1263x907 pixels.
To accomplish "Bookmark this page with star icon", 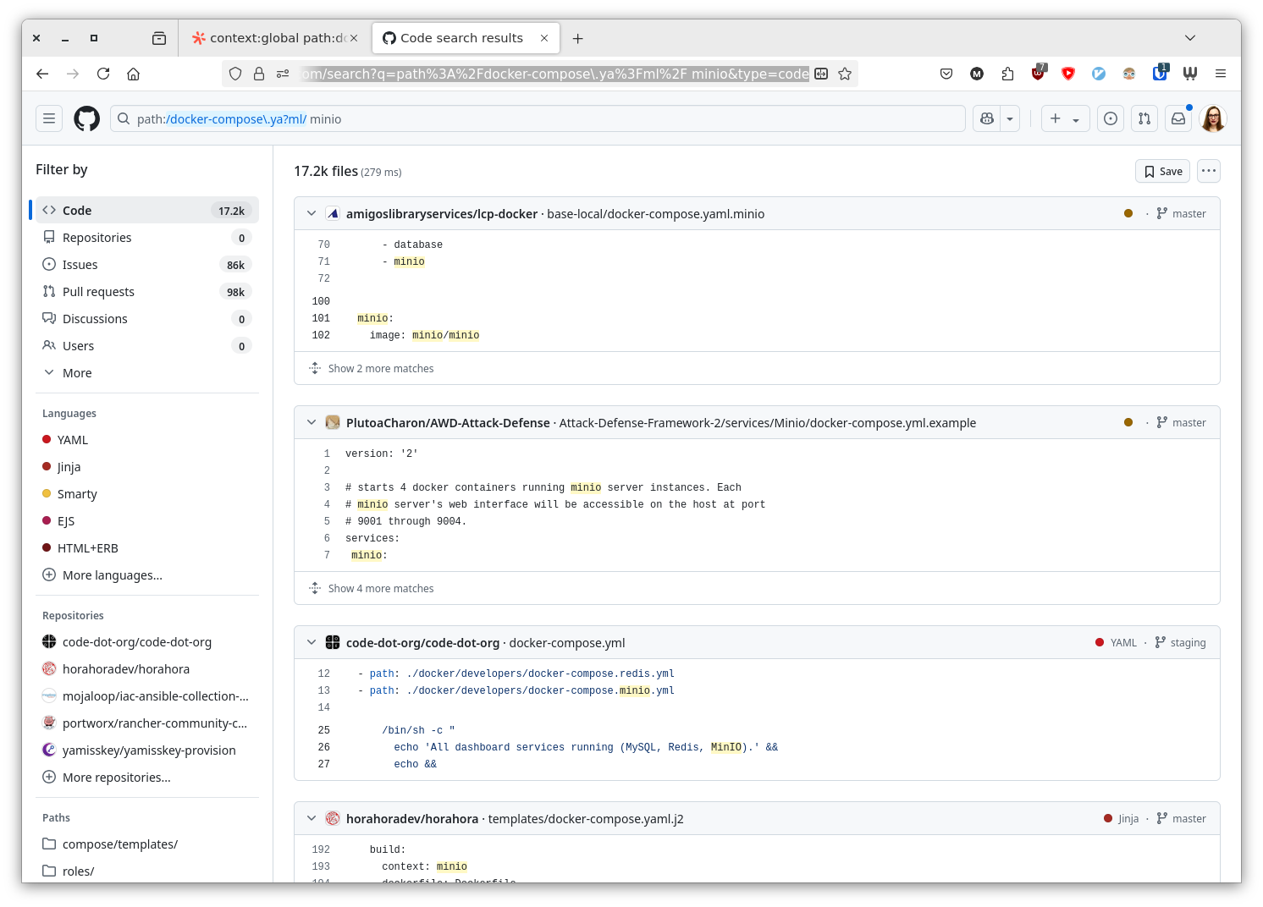I will (x=845, y=74).
